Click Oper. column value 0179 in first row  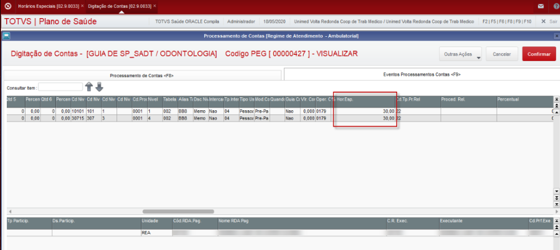tap(323, 111)
